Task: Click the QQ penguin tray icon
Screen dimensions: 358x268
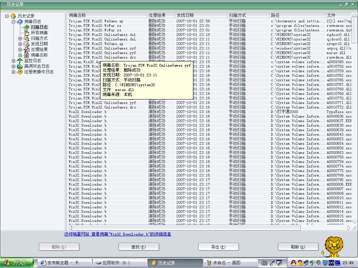Action: pos(293,263)
